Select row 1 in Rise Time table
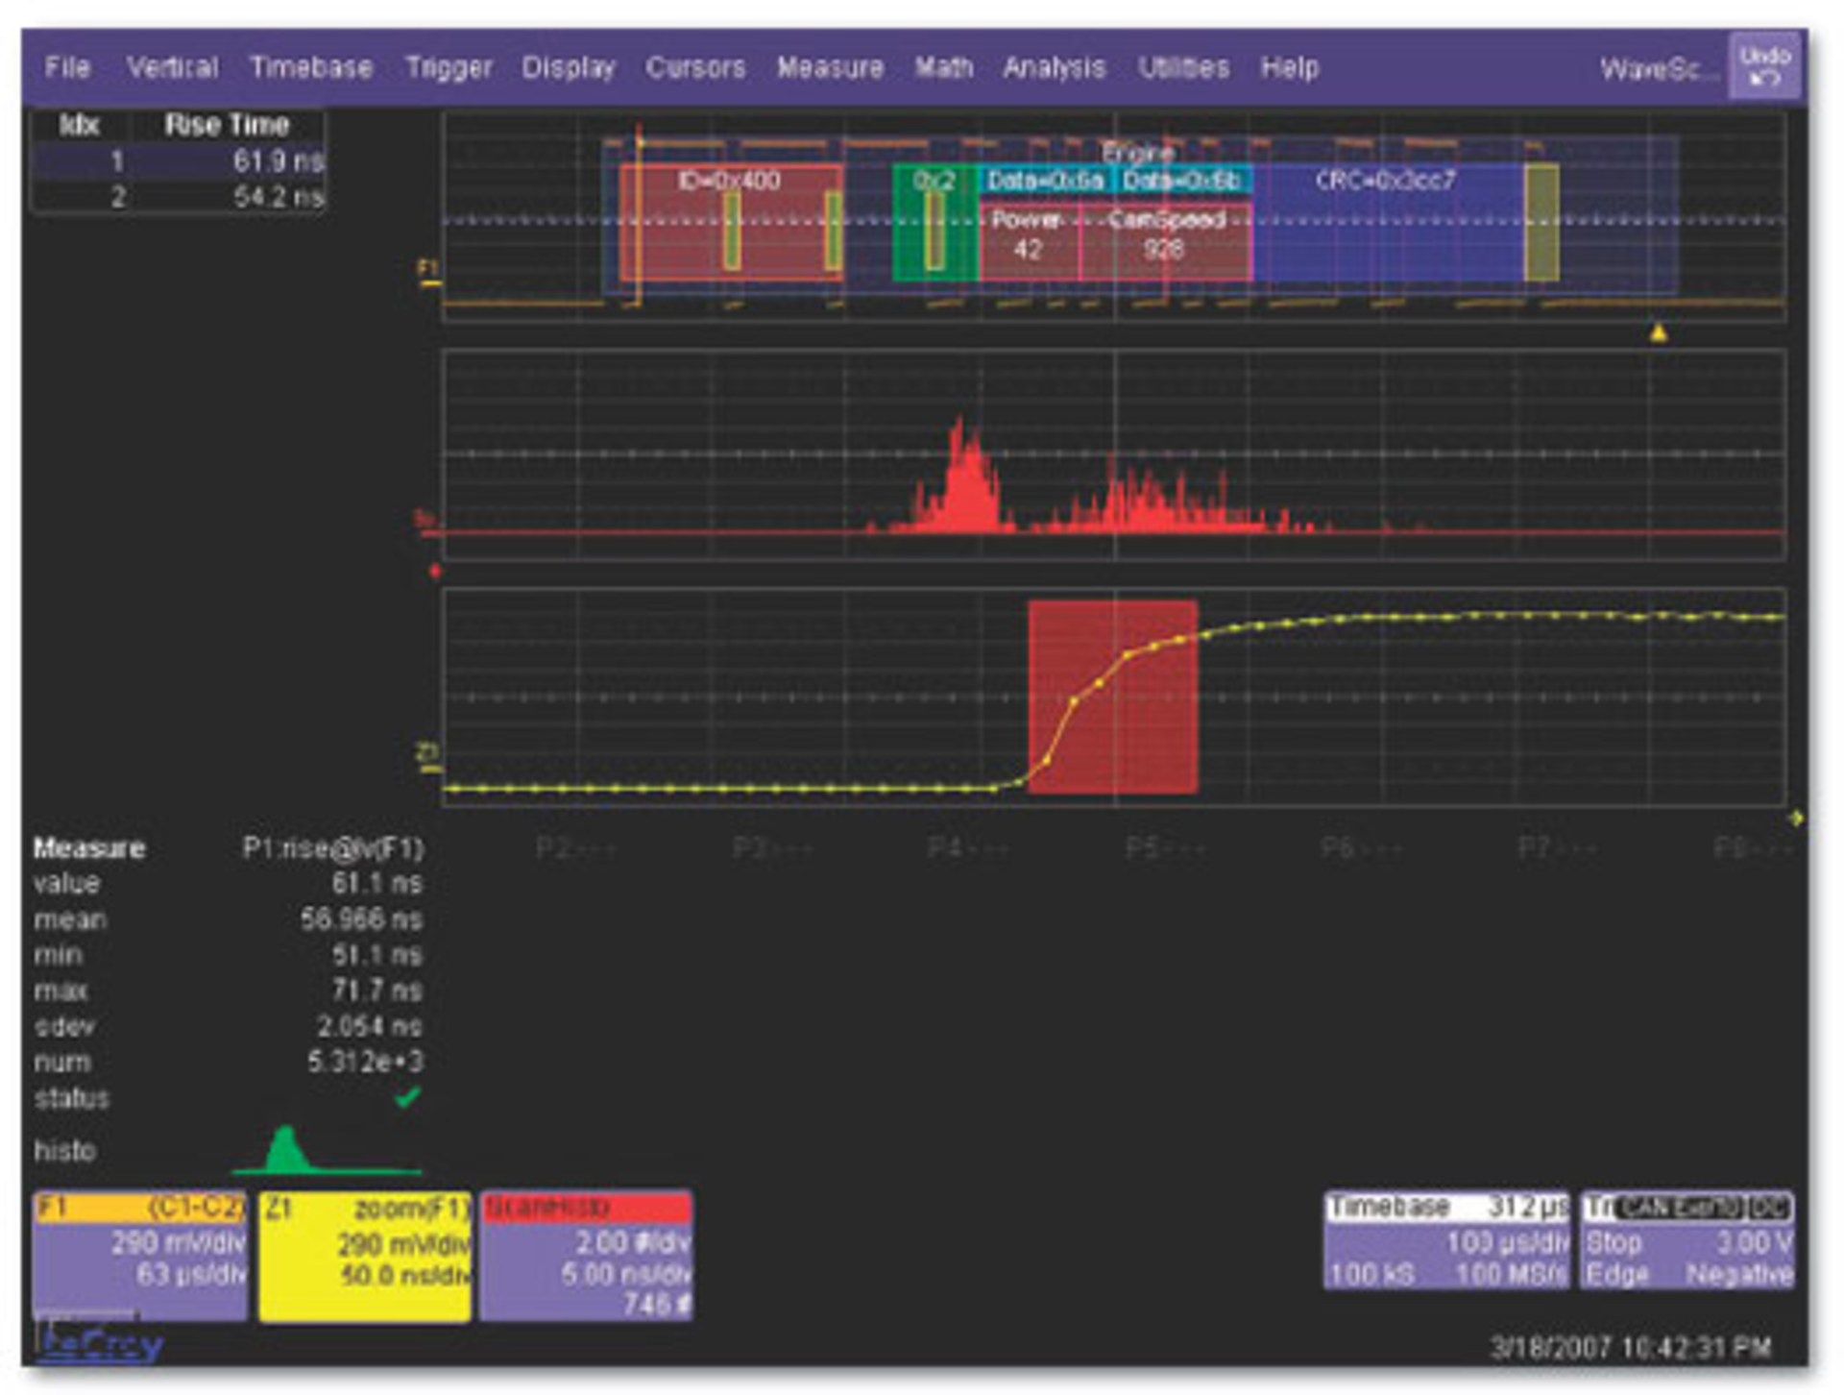 pyautogui.click(x=179, y=160)
